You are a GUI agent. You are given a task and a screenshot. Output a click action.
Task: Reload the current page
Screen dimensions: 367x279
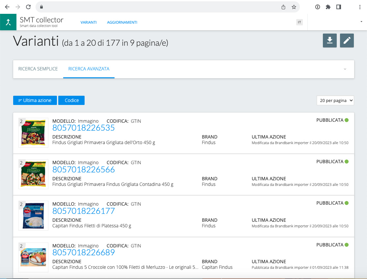pos(28,7)
